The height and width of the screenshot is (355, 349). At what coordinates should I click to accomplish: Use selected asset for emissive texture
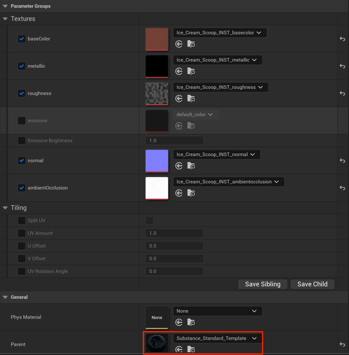pos(179,125)
